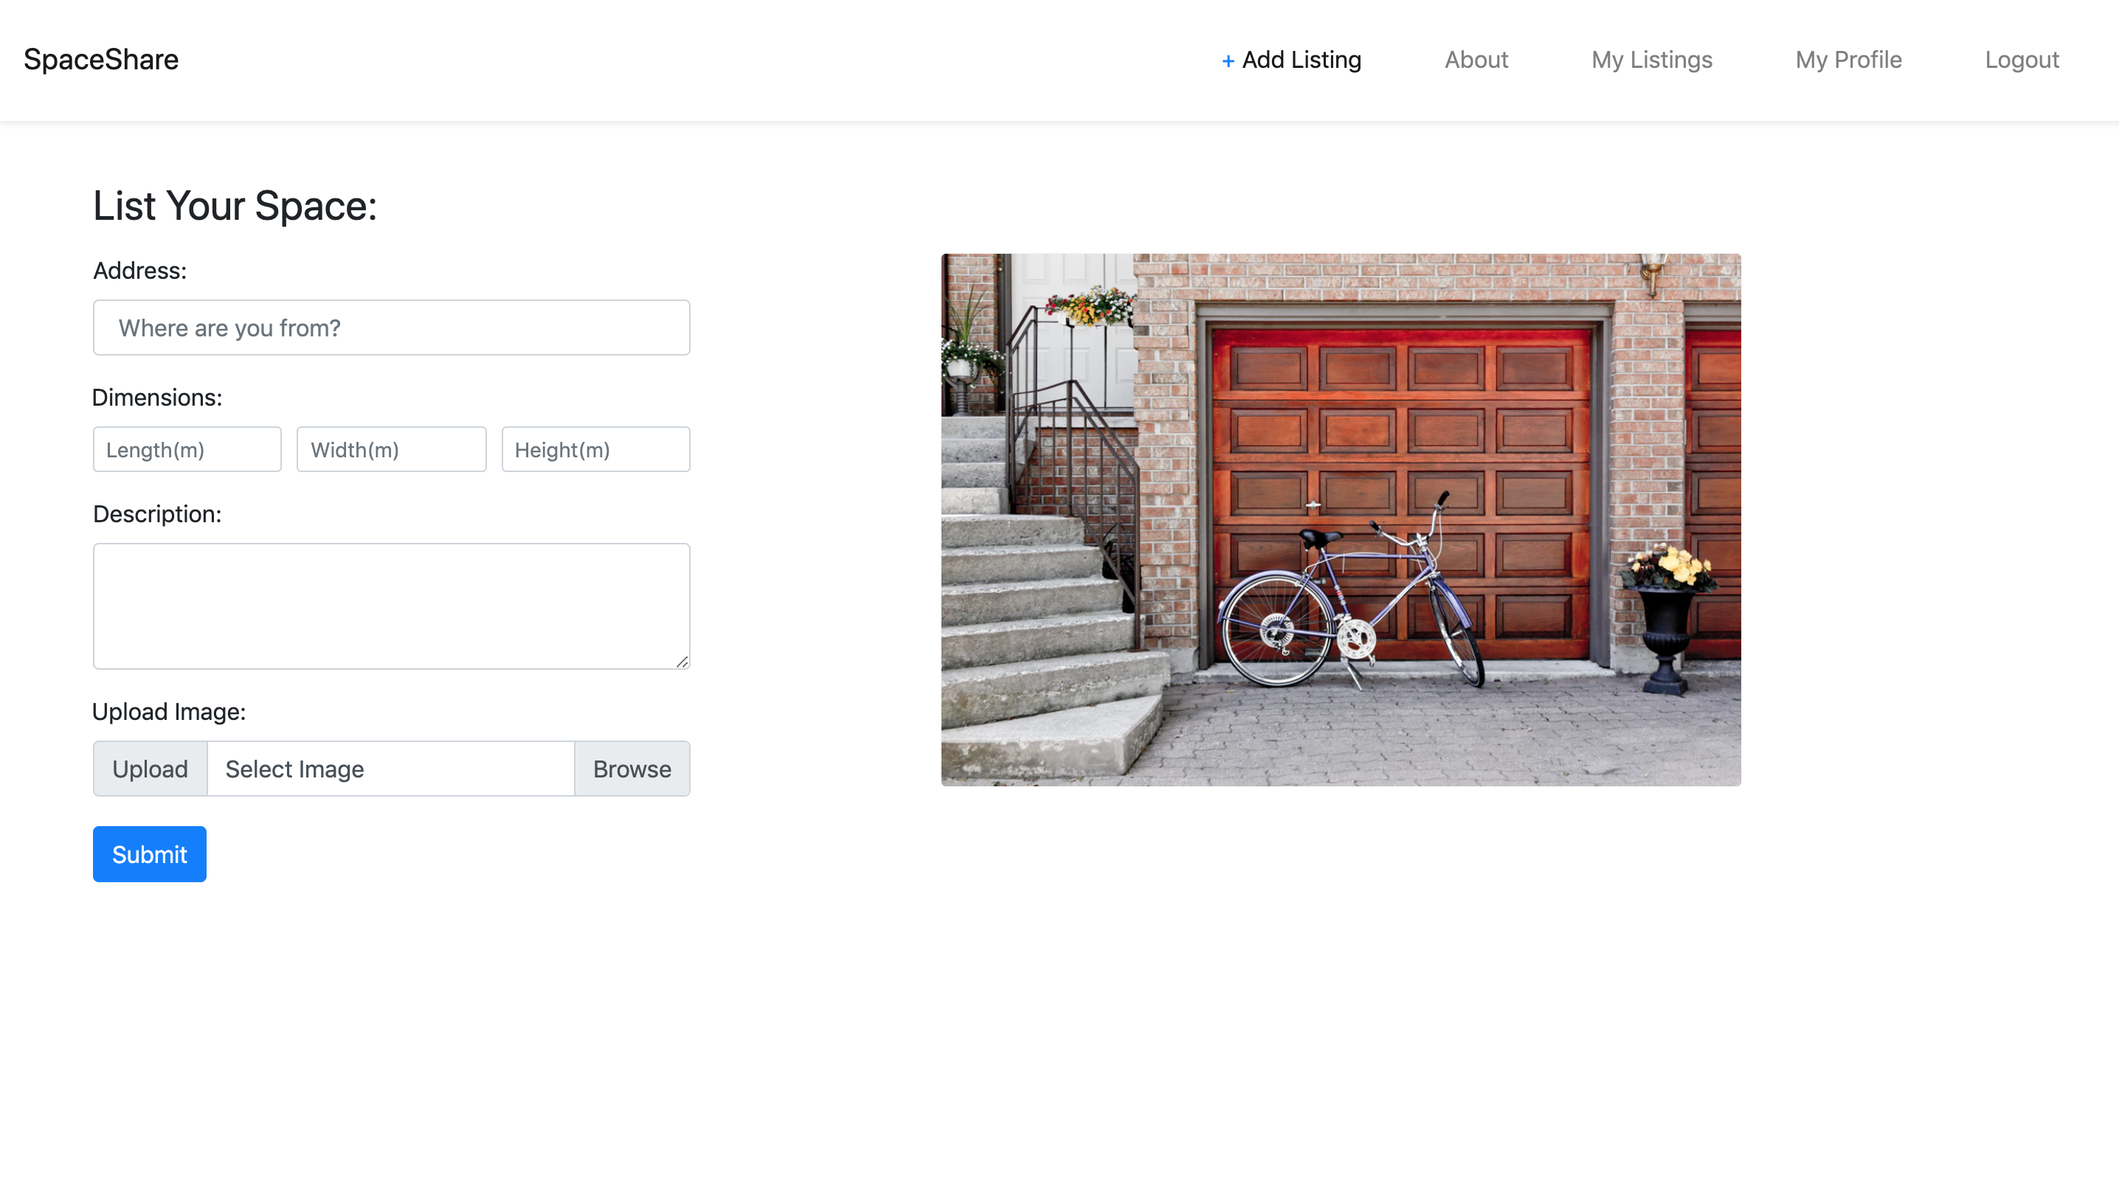2119x1192 pixels.
Task: Go to the About page
Action: click(1476, 59)
